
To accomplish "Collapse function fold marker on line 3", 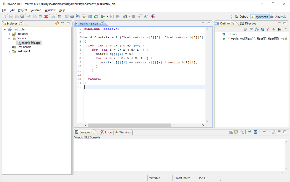I will (x=82, y=37).
